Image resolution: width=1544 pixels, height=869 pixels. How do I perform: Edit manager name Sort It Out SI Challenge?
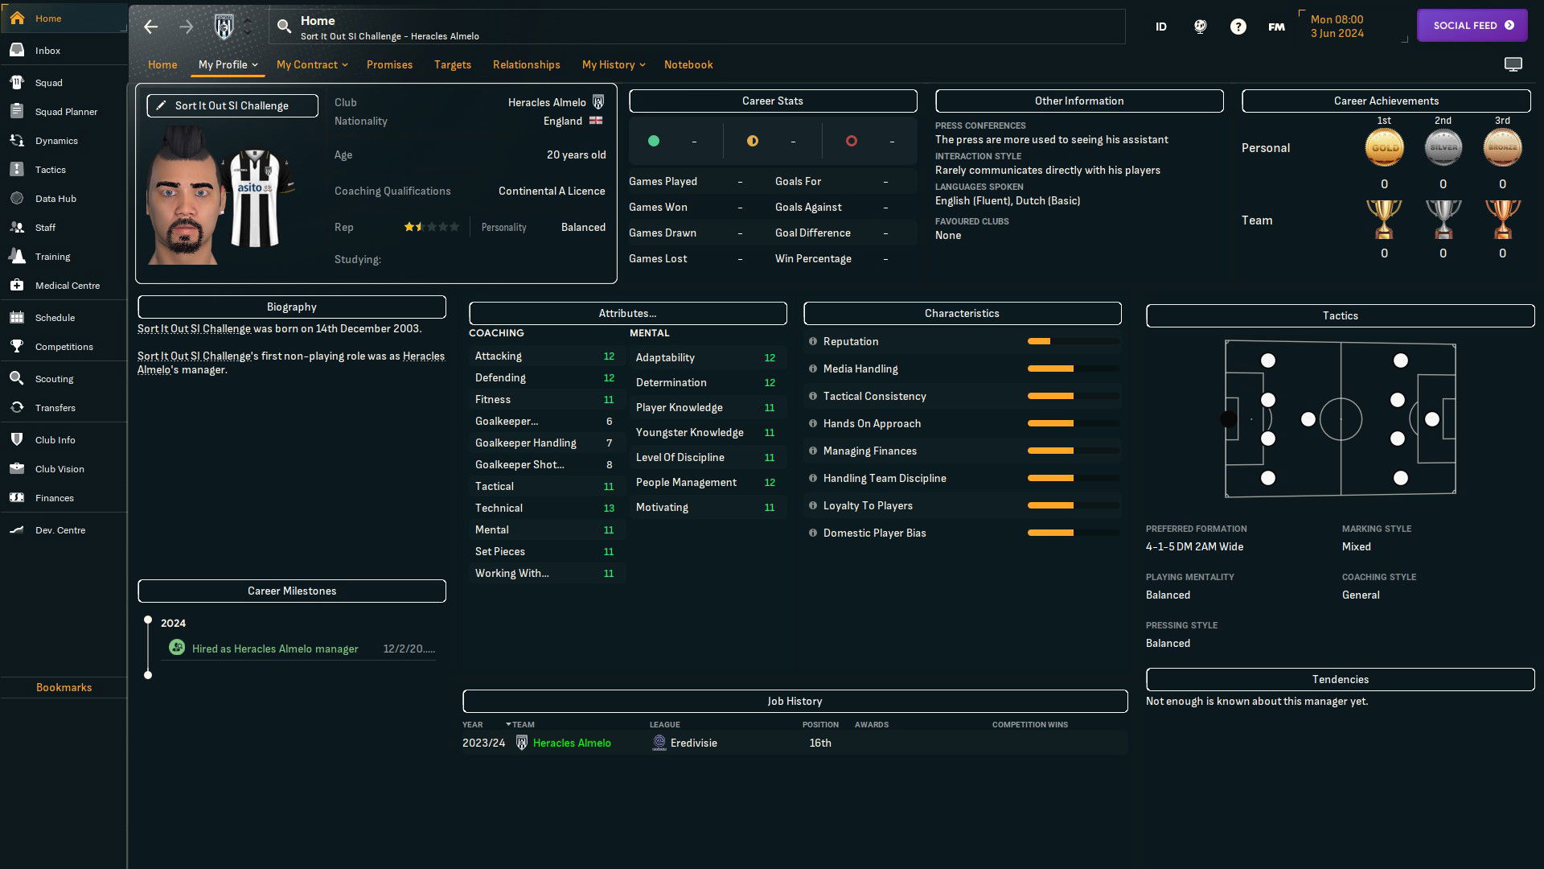click(x=232, y=105)
